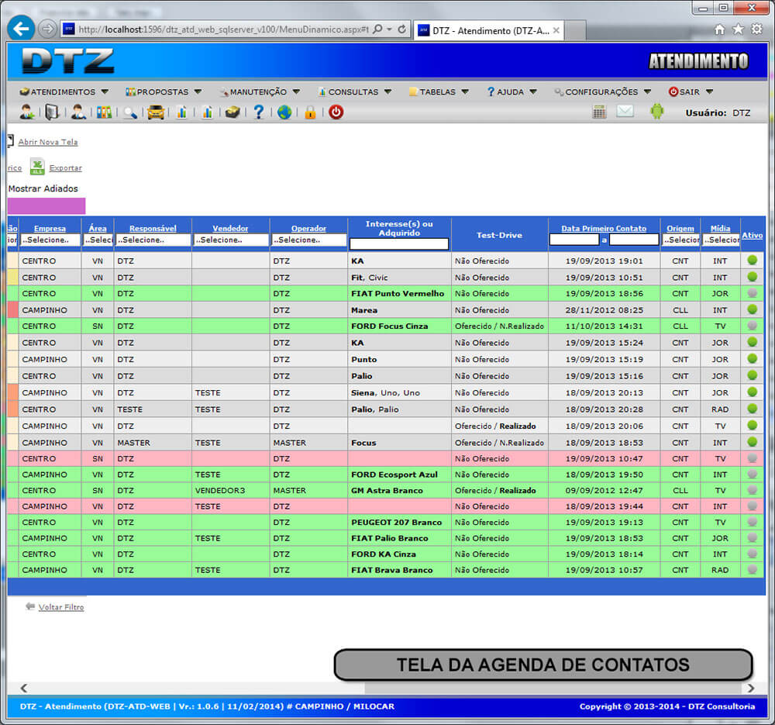Open the ATENDIMENTOS menu
Image resolution: width=775 pixels, height=725 pixels.
[64, 91]
